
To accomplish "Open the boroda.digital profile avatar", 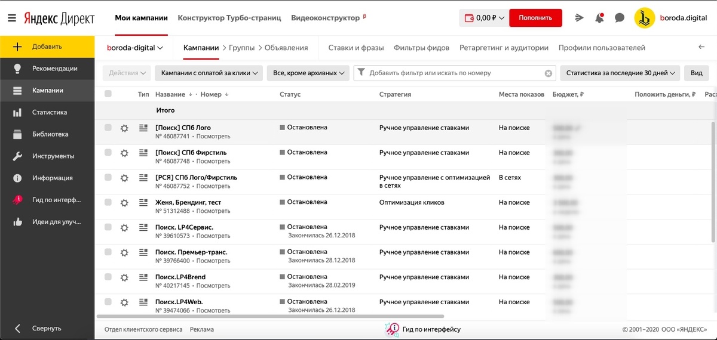I will point(645,18).
